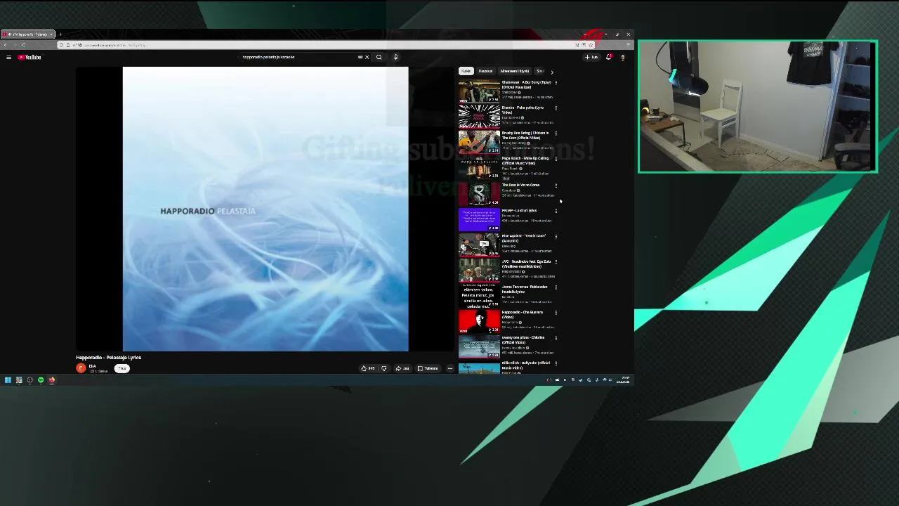
Task: Go back with browser back arrow
Action: 6,45
